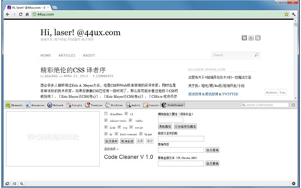Toggle the img checkbox

point(119,127)
